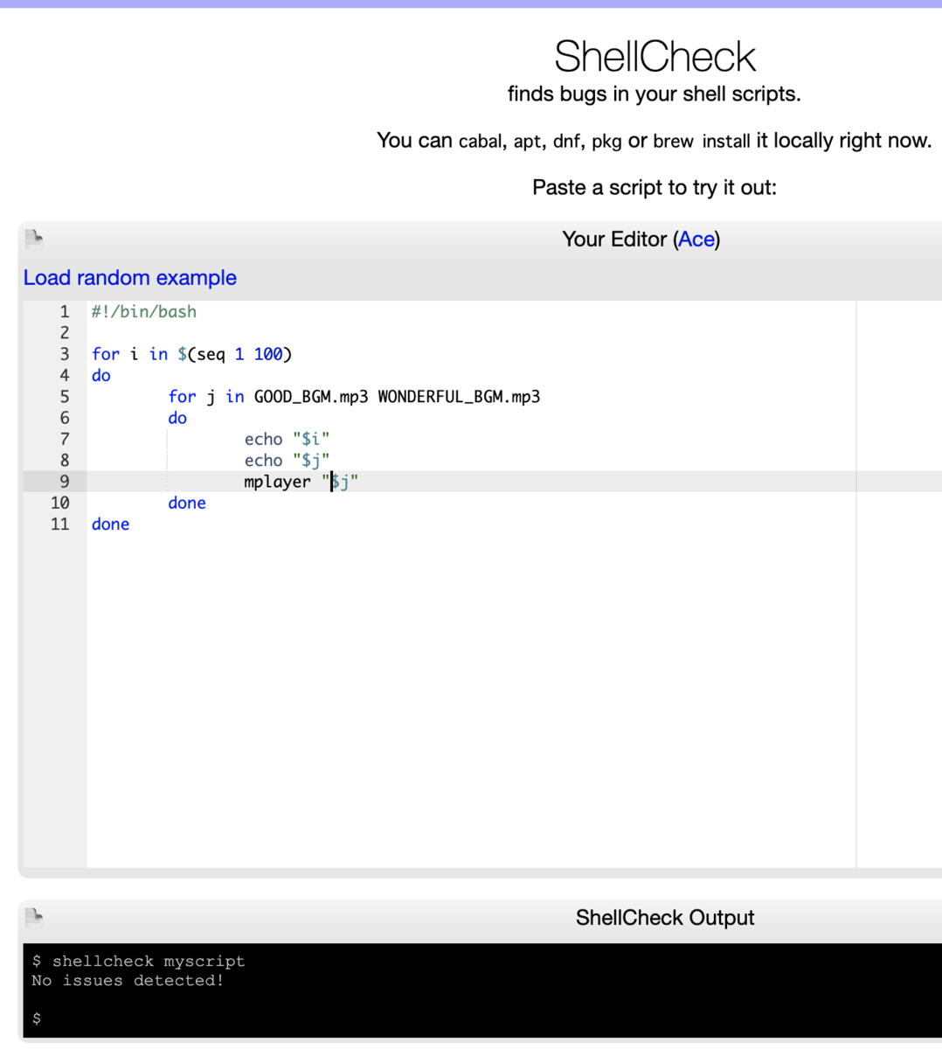
Task: Click the 'pkg' install option text
Action: click(606, 142)
